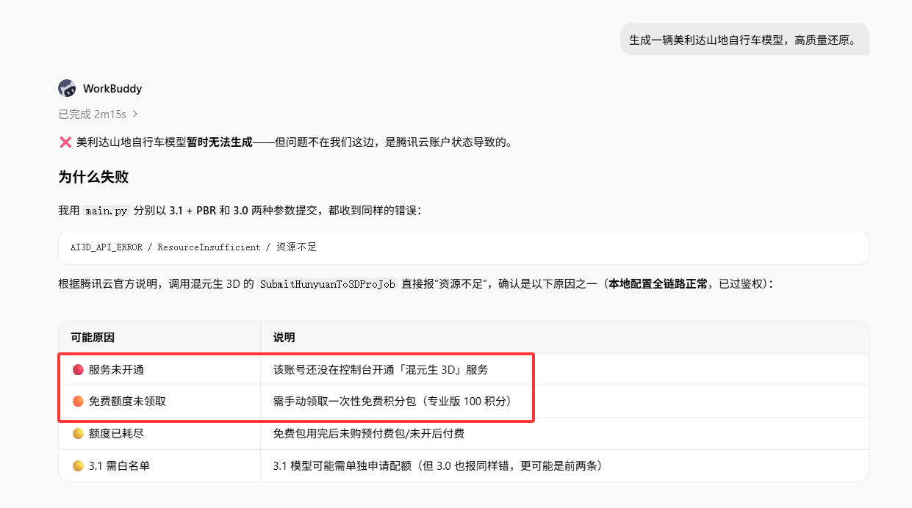
Task: Click the 额度已耗尽 cell
Action: pyautogui.click(x=159, y=434)
